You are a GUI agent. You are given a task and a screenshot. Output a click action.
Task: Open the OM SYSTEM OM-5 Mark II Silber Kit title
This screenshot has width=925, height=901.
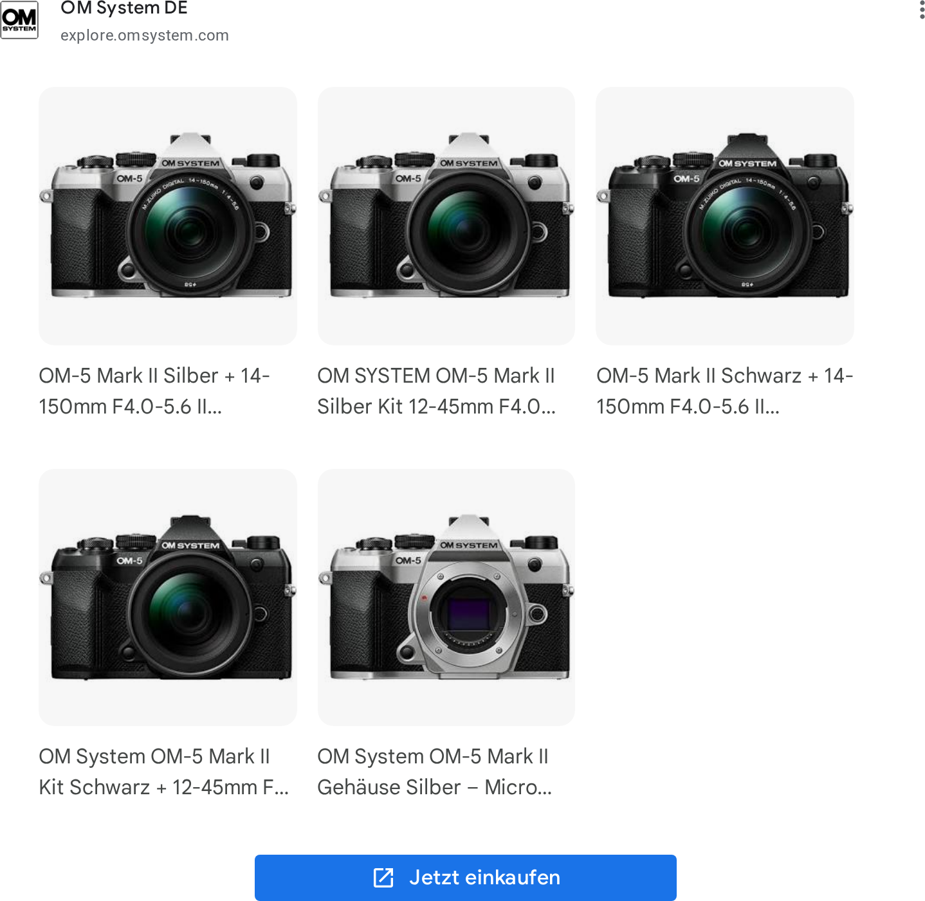point(437,391)
